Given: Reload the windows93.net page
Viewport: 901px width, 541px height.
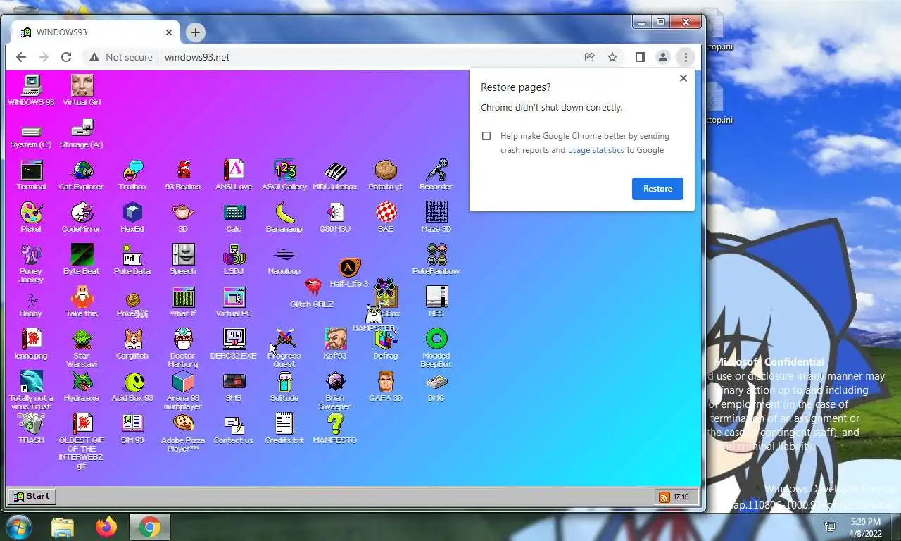Looking at the screenshot, I should 66,57.
